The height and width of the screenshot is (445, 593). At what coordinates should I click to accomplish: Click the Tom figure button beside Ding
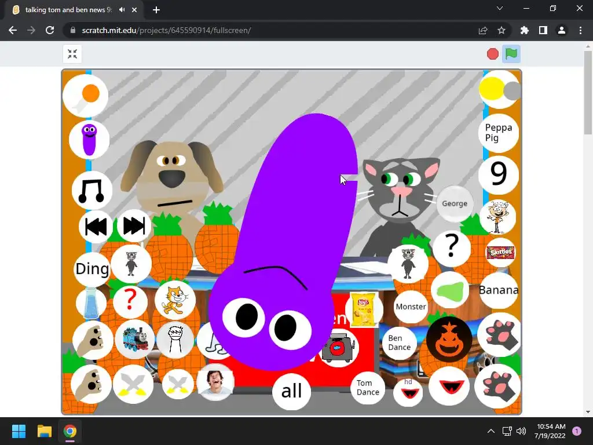click(x=131, y=264)
